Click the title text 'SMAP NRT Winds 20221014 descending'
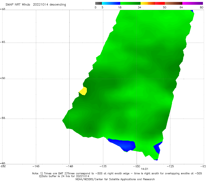This screenshot has width=206, height=181. point(36,5)
